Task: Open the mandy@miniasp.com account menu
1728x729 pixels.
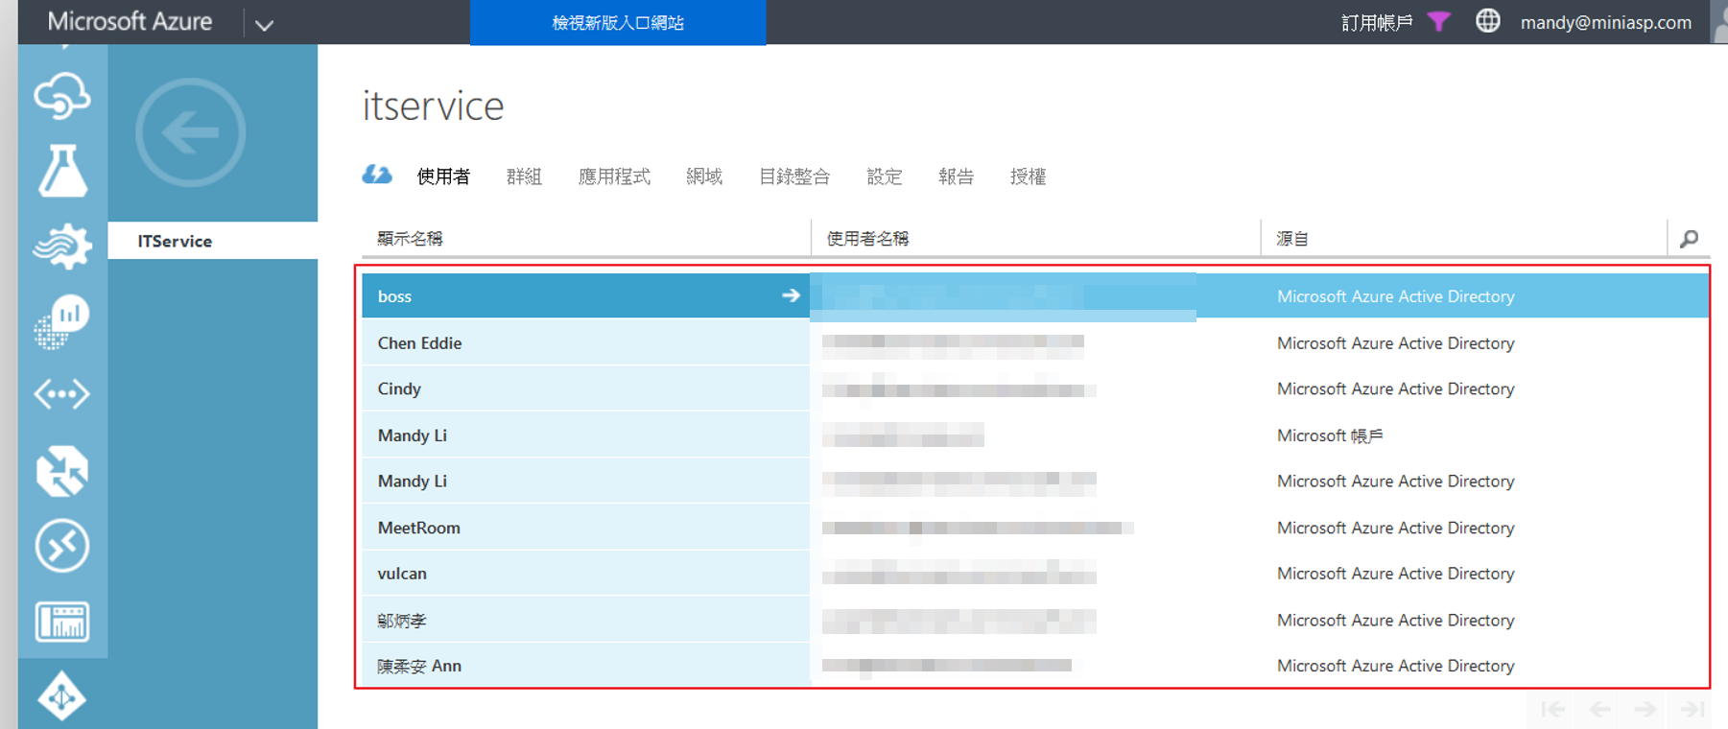Action: [1605, 22]
